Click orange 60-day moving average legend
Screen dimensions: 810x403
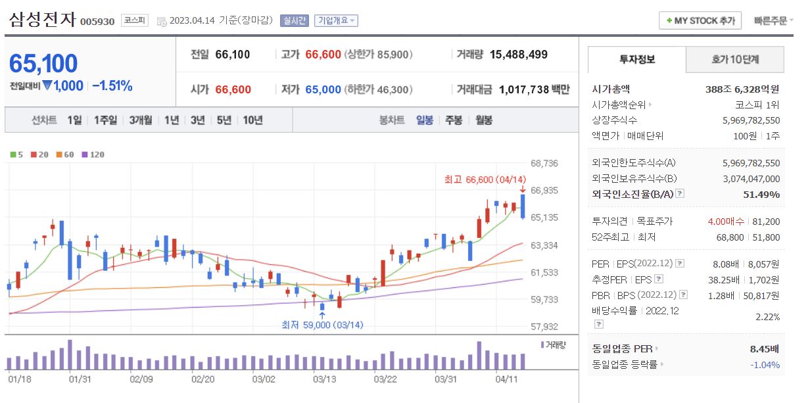coord(64,154)
